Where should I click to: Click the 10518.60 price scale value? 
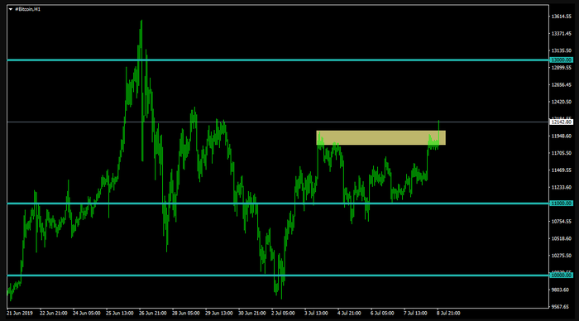562,238
